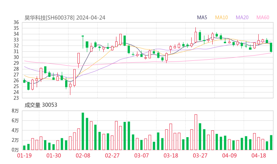This screenshot has height=164, width=277.
Task: Select the tallest green volume bar near 02-08
Action: (83, 131)
